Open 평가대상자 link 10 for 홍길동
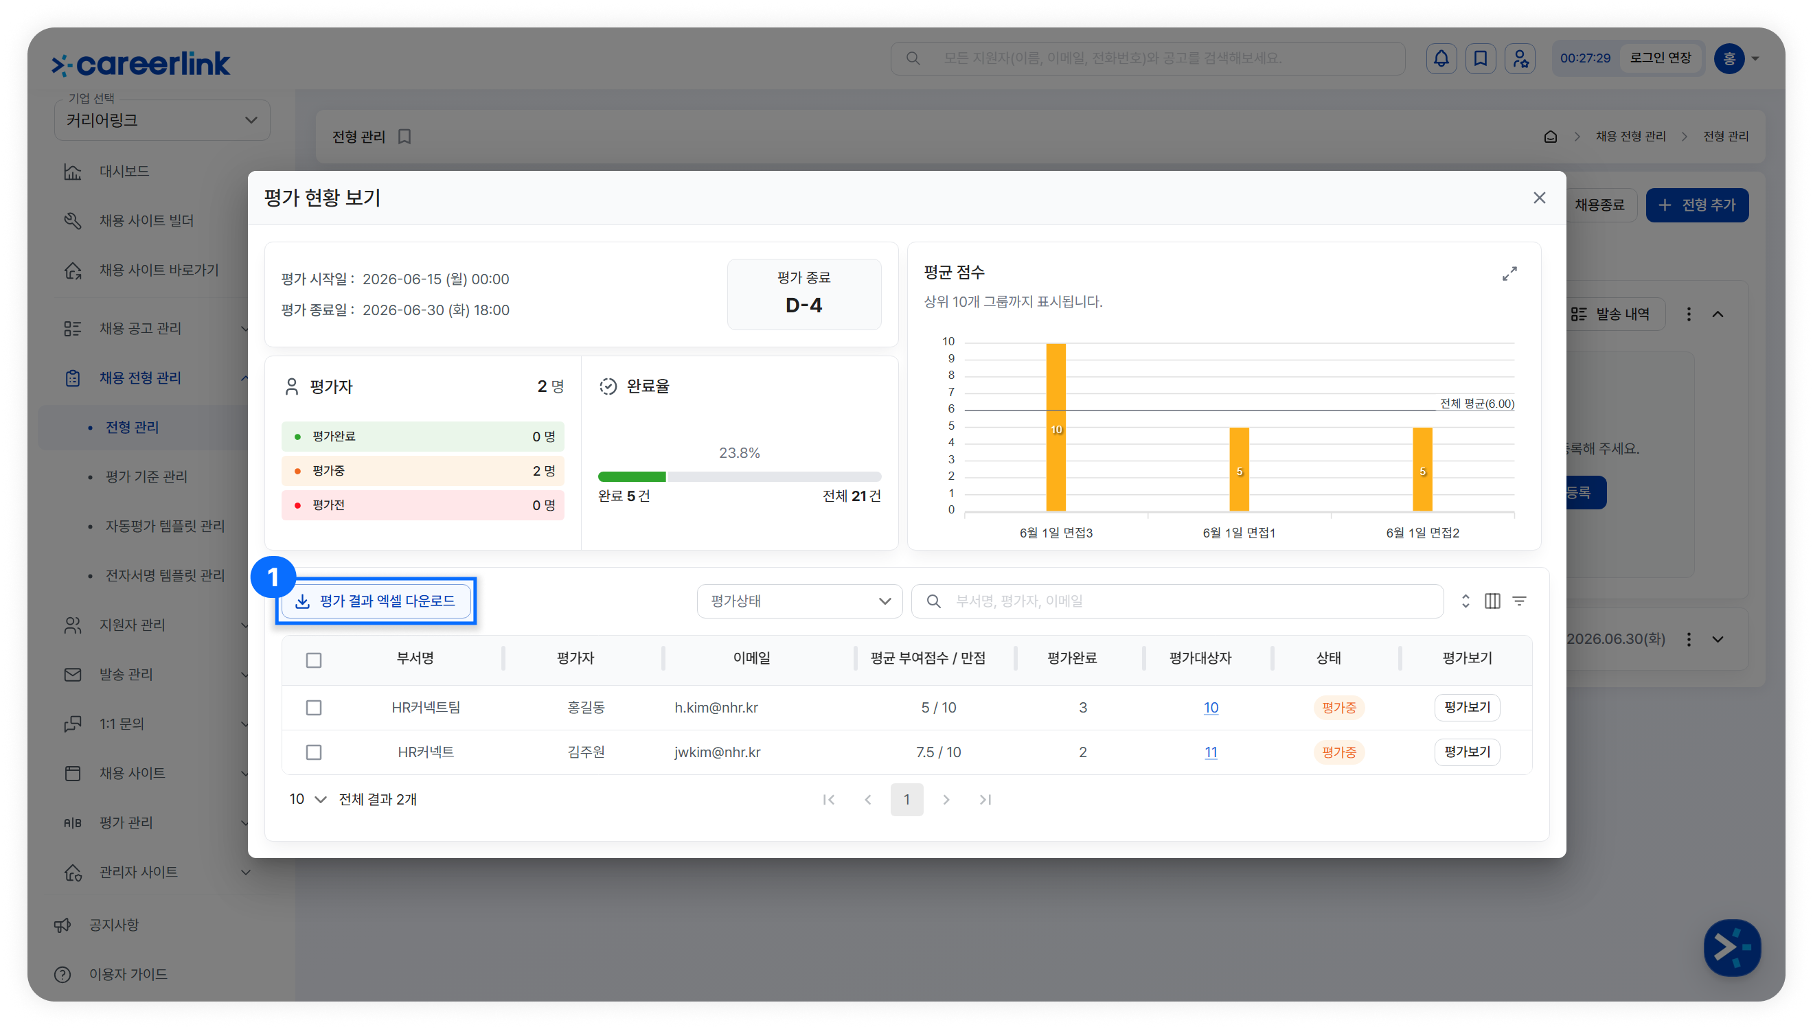1813x1029 pixels. coord(1211,708)
